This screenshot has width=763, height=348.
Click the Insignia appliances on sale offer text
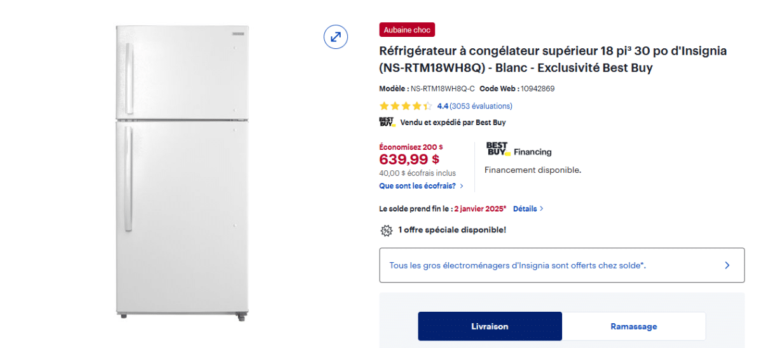click(518, 265)
